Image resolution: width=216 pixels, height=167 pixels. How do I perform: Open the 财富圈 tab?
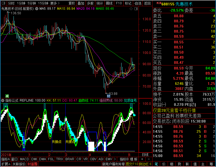click(x=32, y=164)
